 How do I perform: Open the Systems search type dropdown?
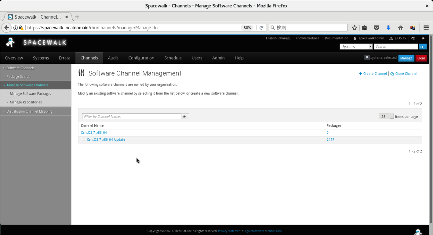[x=356, y=47]
